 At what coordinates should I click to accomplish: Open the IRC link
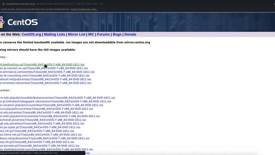coord(91,34)
